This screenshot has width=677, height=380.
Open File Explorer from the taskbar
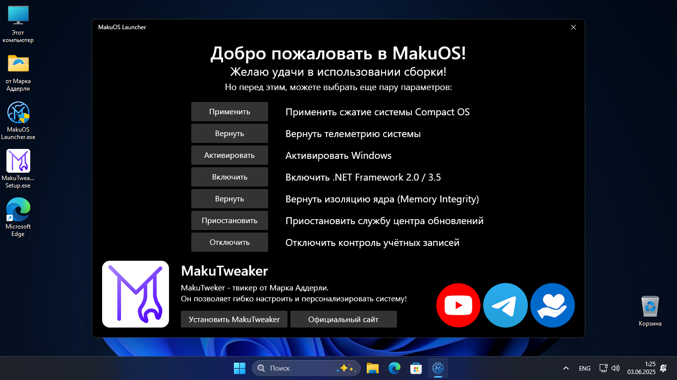click(x=373, y=368)
